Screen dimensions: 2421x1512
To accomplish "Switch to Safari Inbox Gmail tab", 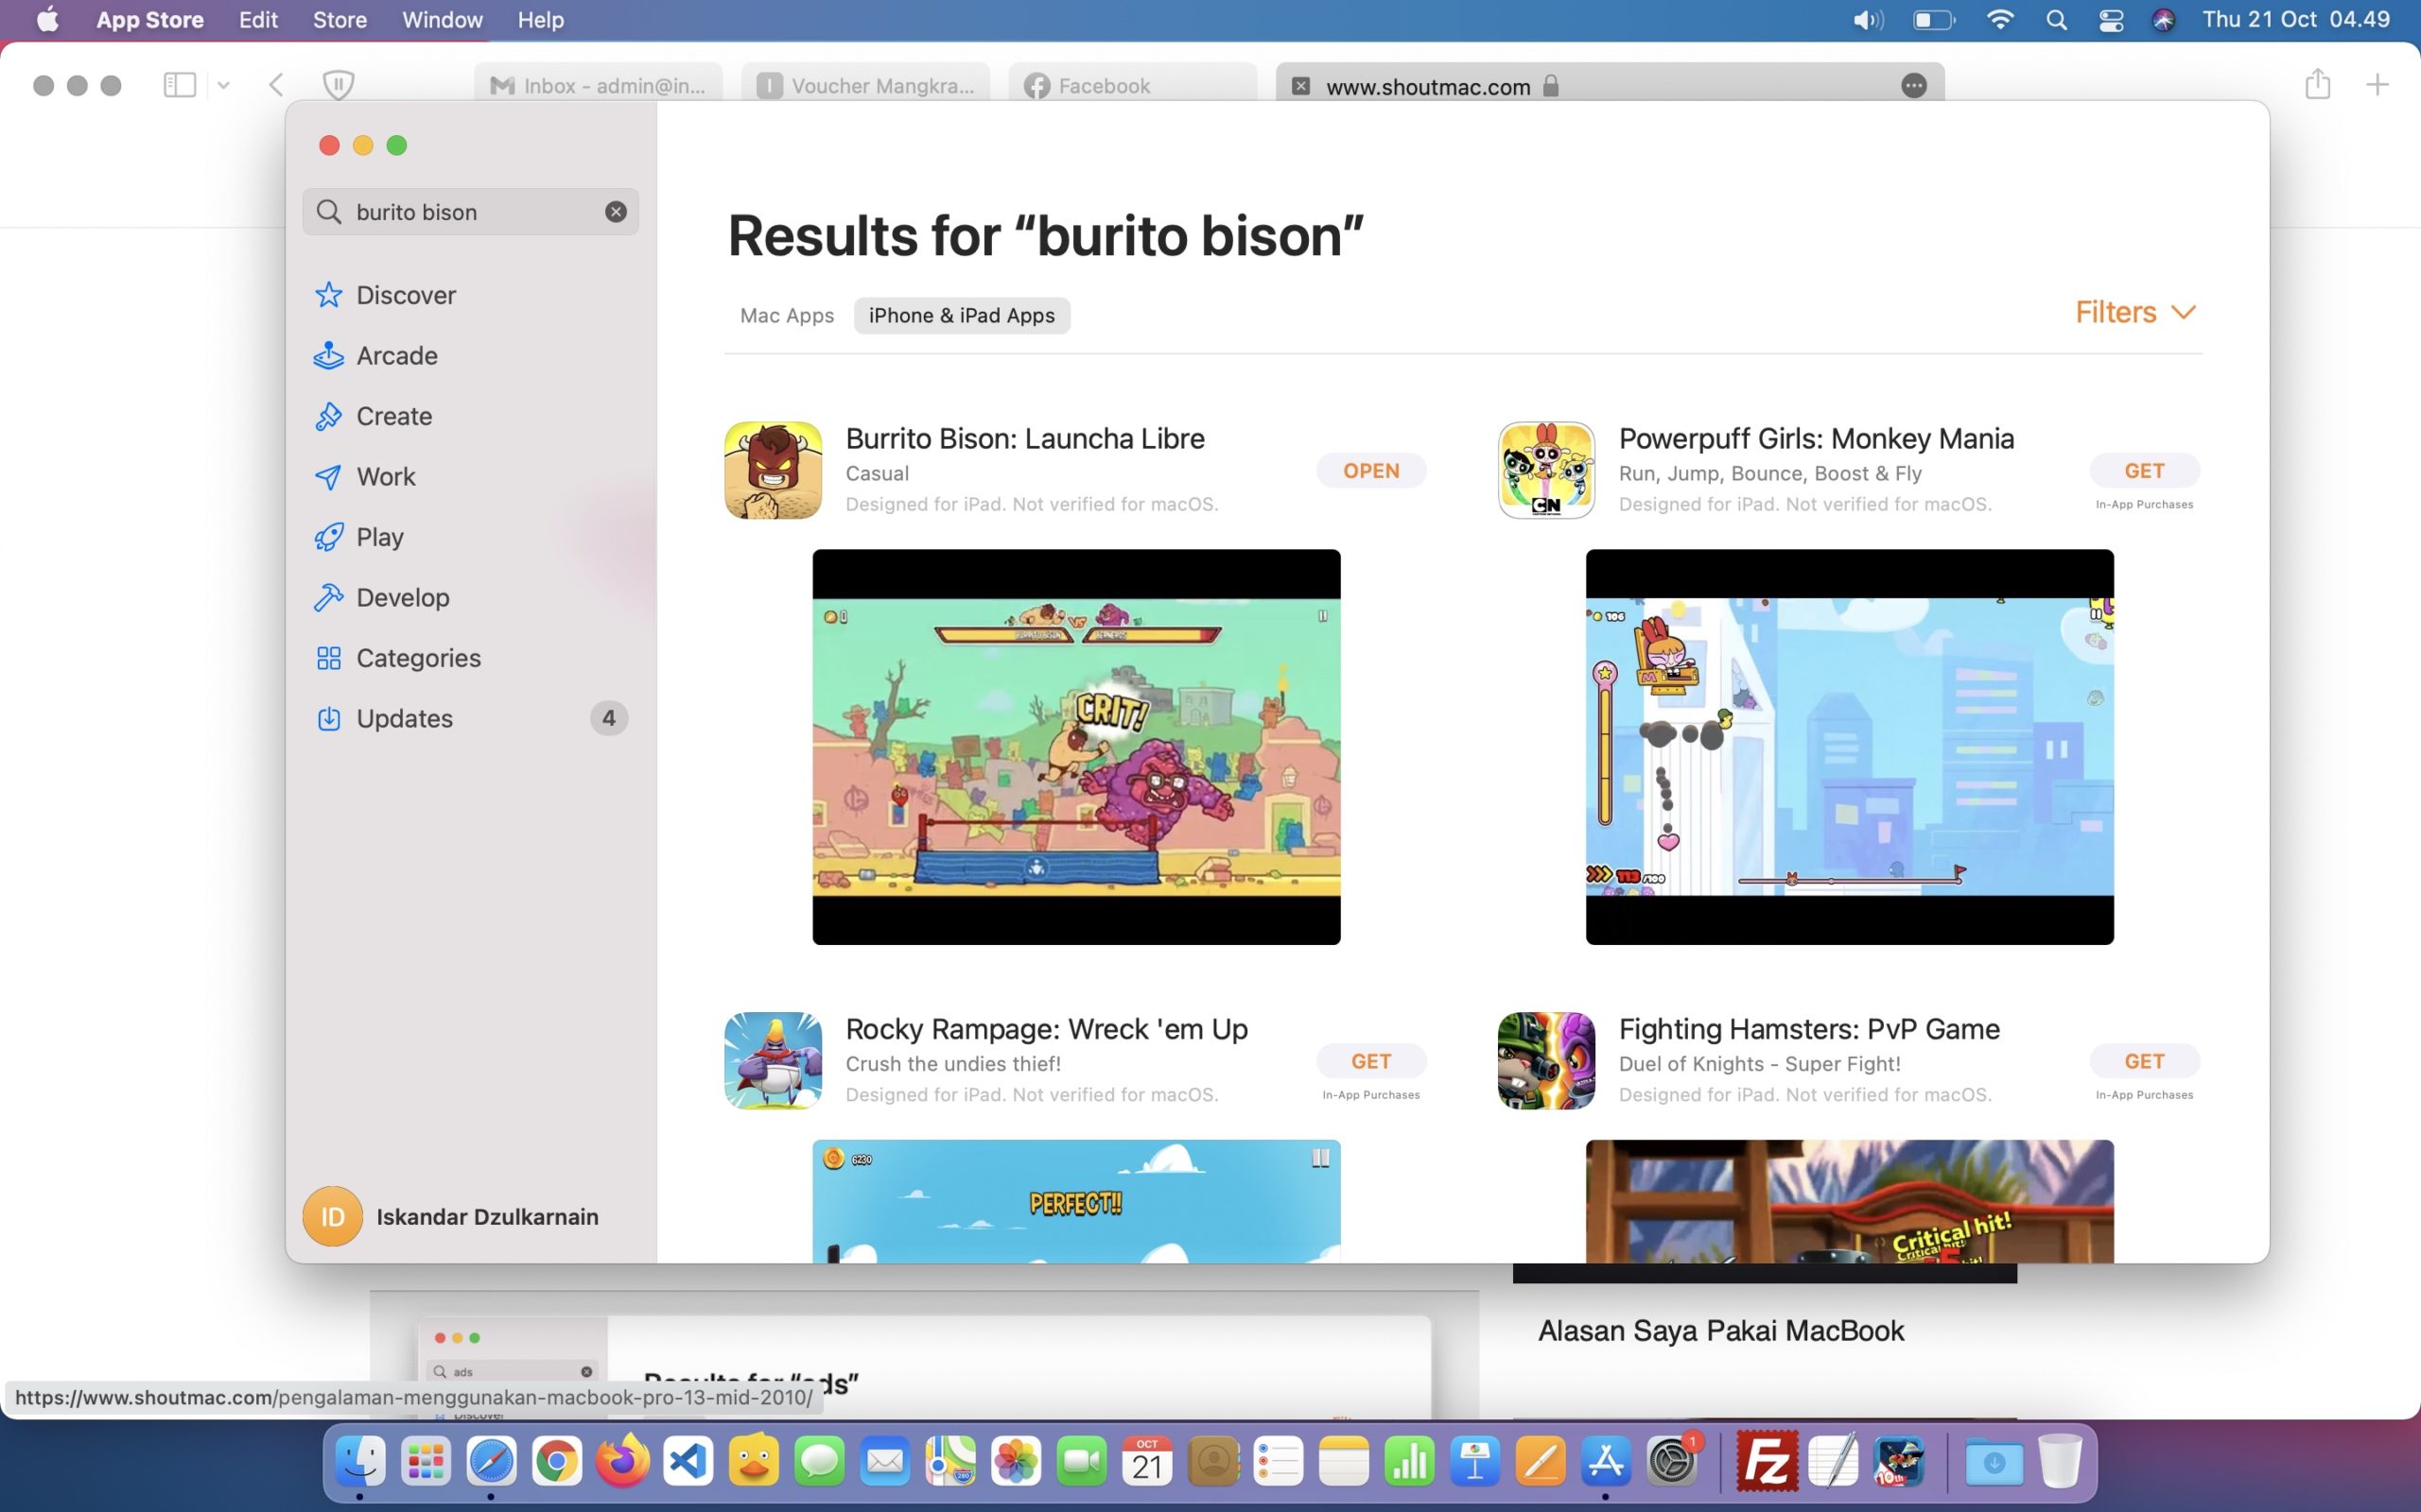I will [599, 86].
